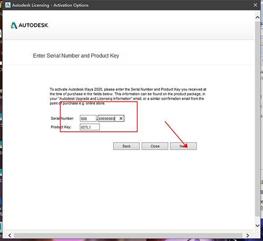Click the Close button beside Back
This screenshot has height=241, width=263.
click(155, 146)
